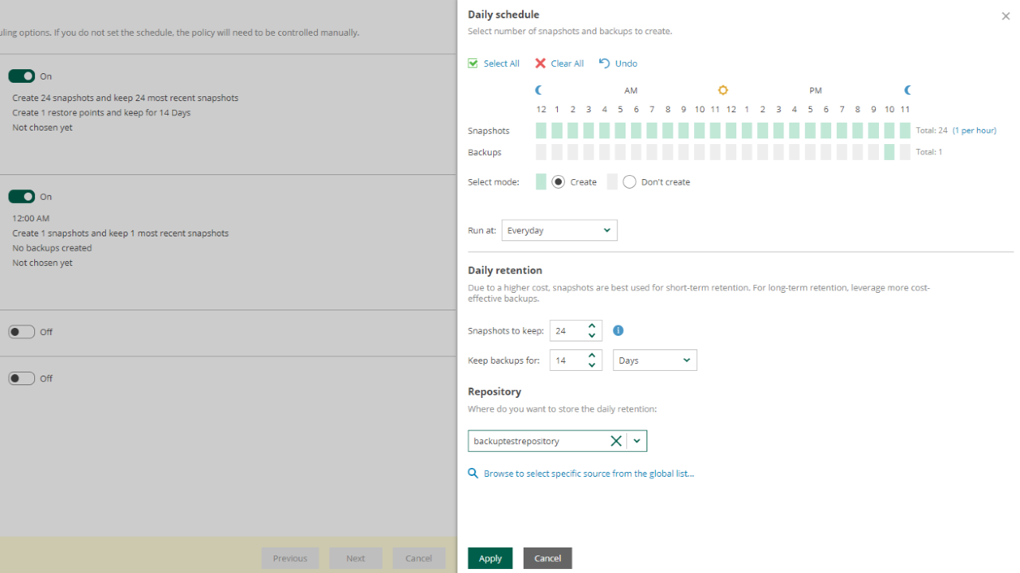
Task: Increase the Snapshots to keep value
Action: (592, 325)
